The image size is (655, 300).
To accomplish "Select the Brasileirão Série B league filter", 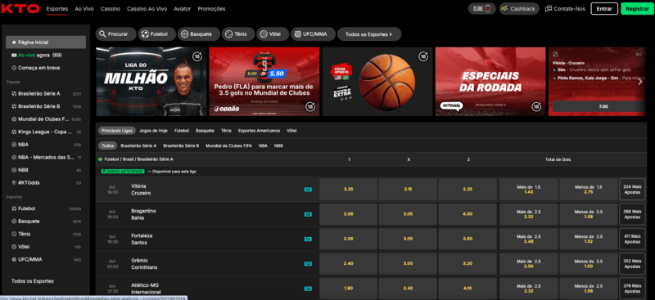I will coord(181,146).
